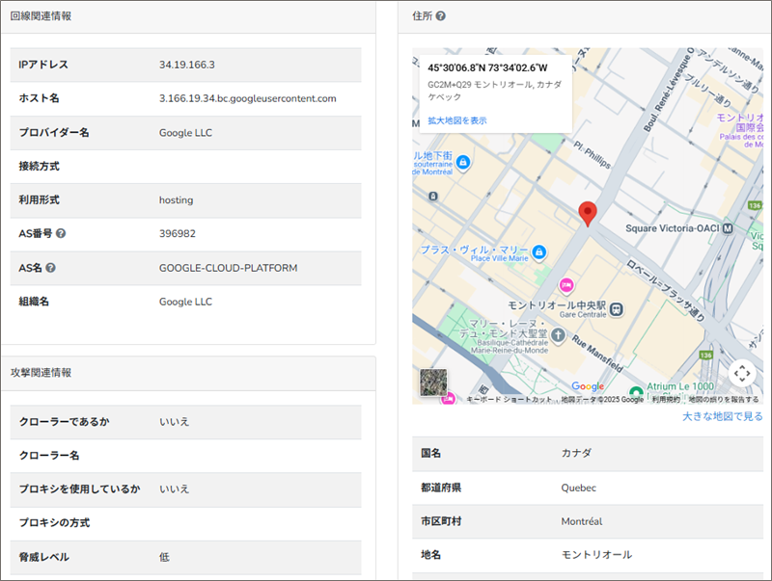Click Square Victoria-OACI metro icon

click(x=728, y=229)
